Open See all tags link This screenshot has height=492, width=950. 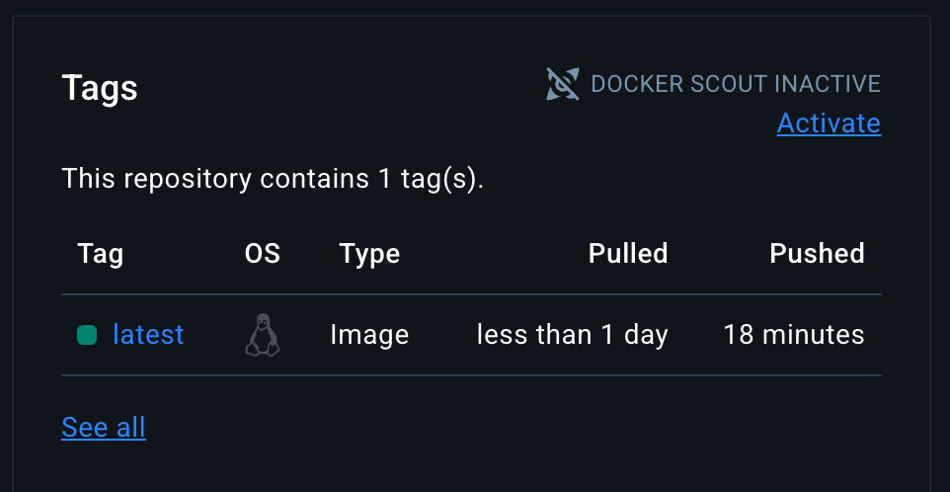(x=104, y=427)
